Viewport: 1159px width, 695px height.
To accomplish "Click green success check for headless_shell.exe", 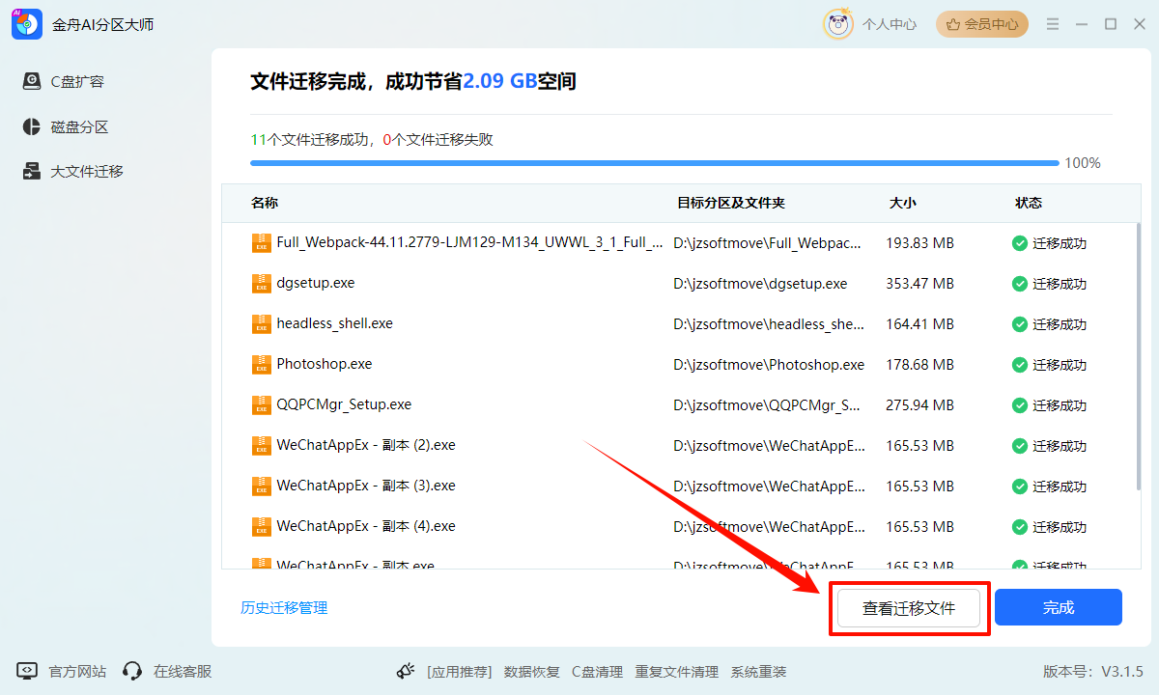I will coord(1019,324).
